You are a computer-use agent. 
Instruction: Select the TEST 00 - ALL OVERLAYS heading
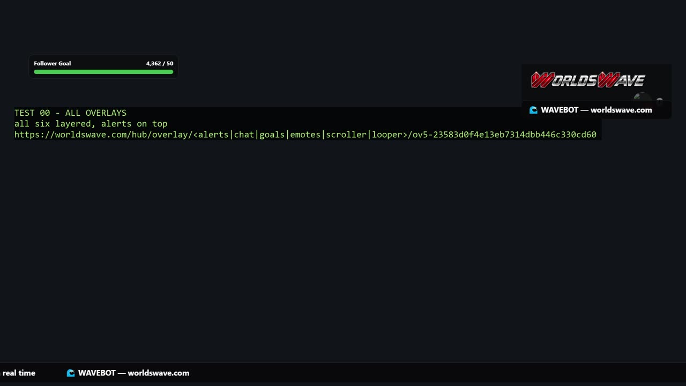click(71, 113)
